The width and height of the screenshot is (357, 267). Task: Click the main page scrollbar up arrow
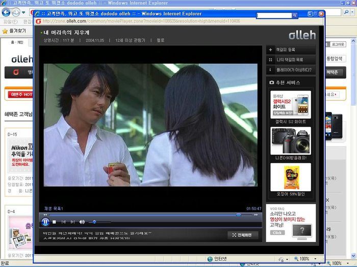(353, 41)
